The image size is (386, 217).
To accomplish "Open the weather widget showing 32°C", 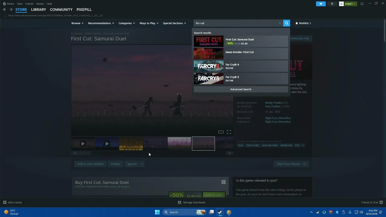I will point(11,212).
